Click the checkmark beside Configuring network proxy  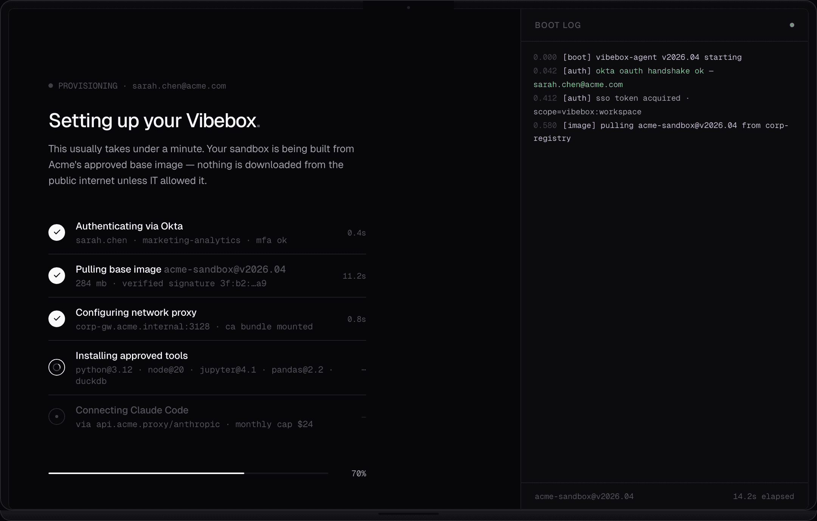point(56,319)
